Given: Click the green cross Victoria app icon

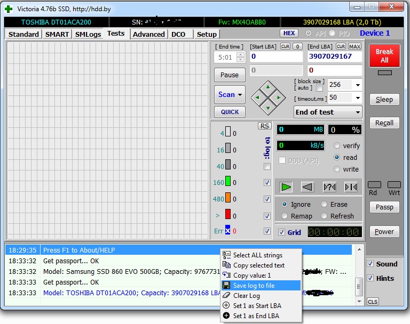Looking at the screenshot, I should [x=9, y=9].
